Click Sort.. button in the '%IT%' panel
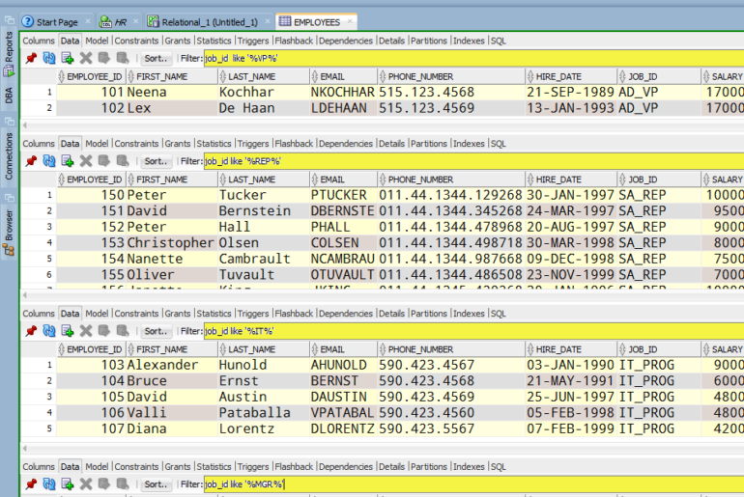The image size is (744, 497). tap(157, 331)
